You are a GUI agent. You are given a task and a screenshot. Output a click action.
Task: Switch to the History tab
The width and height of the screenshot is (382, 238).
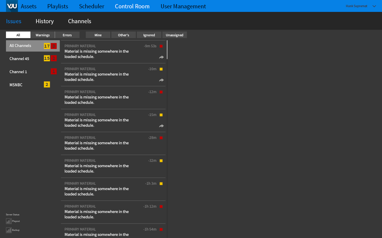[44, 21]
